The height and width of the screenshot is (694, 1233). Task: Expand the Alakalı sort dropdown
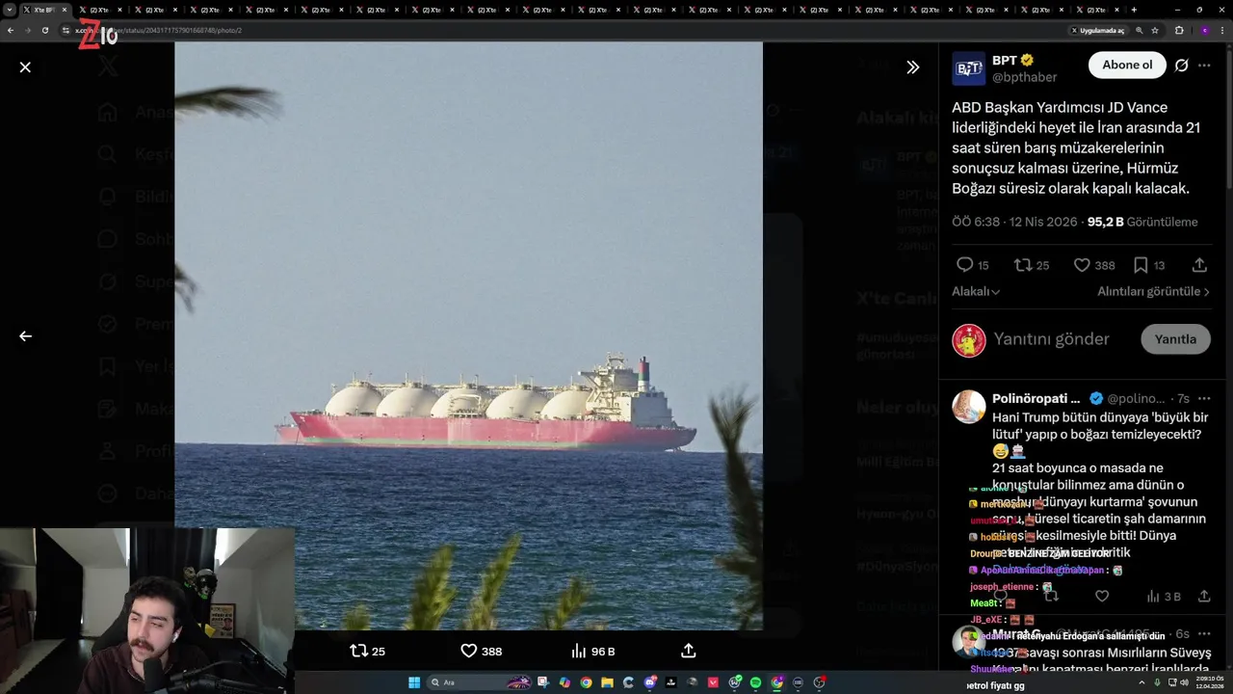coord(976,291)
